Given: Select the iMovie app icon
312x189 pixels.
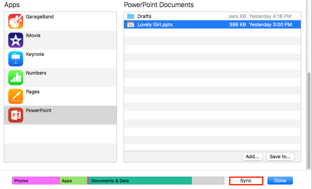Looking at the screenshot, I should pos(16,40).
